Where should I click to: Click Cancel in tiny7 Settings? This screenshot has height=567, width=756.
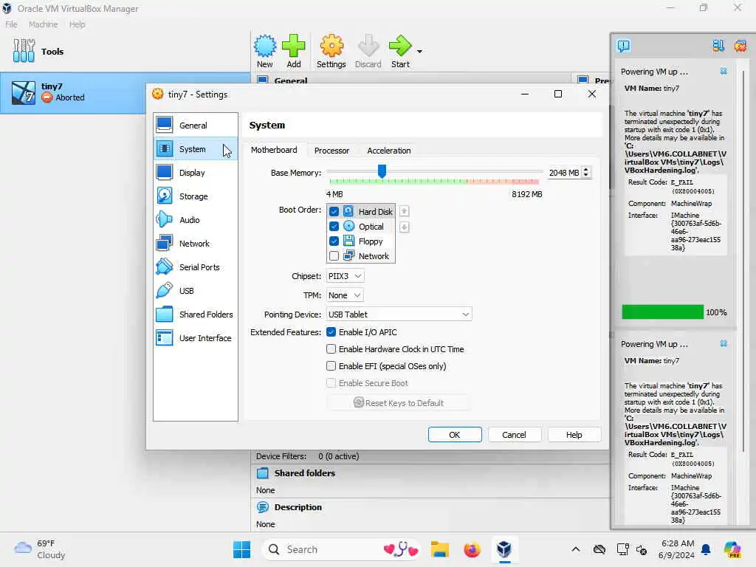pyautogui.click(x=514, y=434)
